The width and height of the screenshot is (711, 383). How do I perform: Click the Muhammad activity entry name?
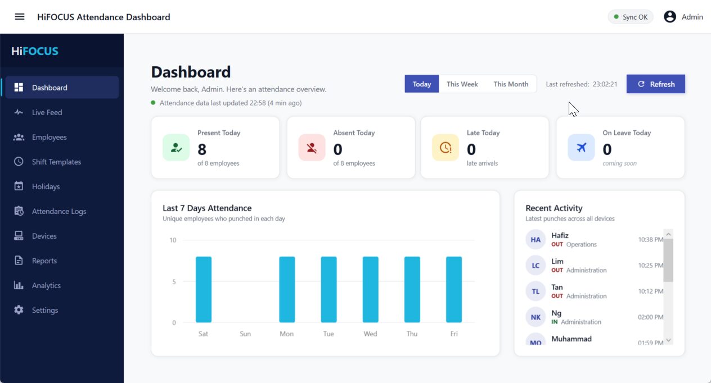[571, 339]
